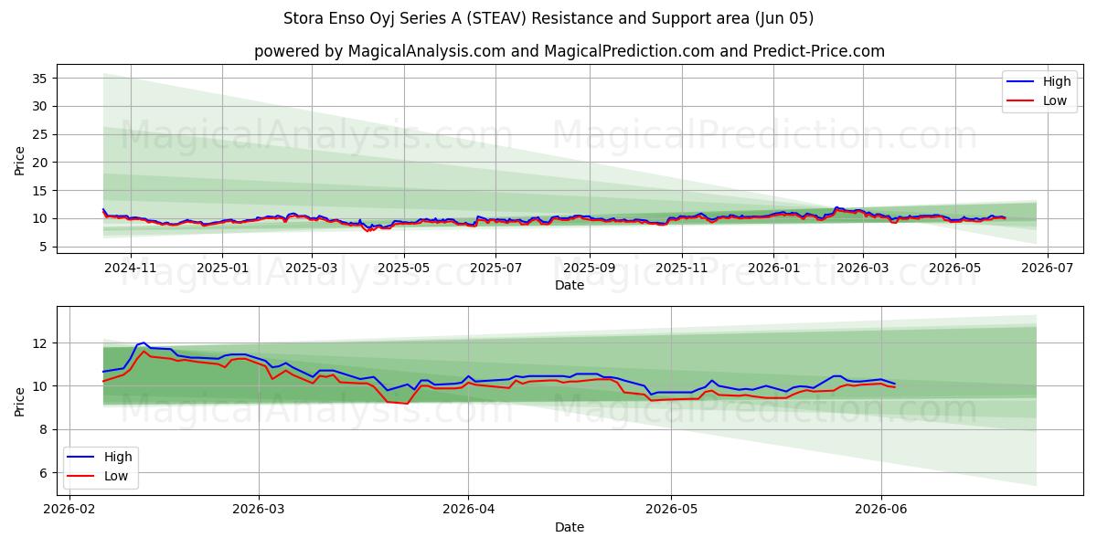Click the '2024-11' x-axis label in top chart
1097x548 pixels.
click(130, 269)
